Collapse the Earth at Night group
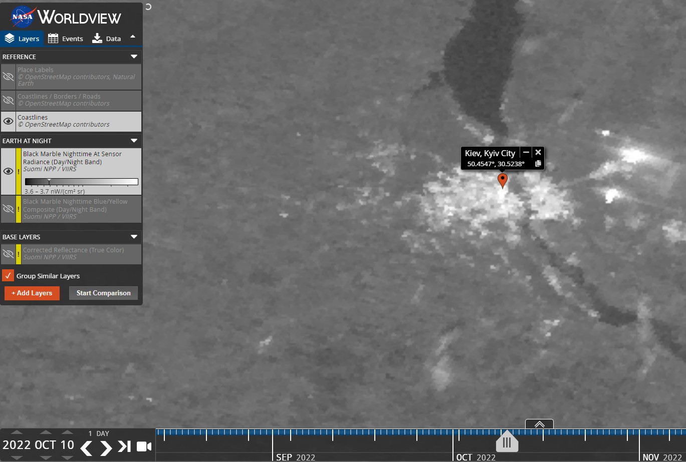Screen dimensions: 686x462 click(134, 141)
